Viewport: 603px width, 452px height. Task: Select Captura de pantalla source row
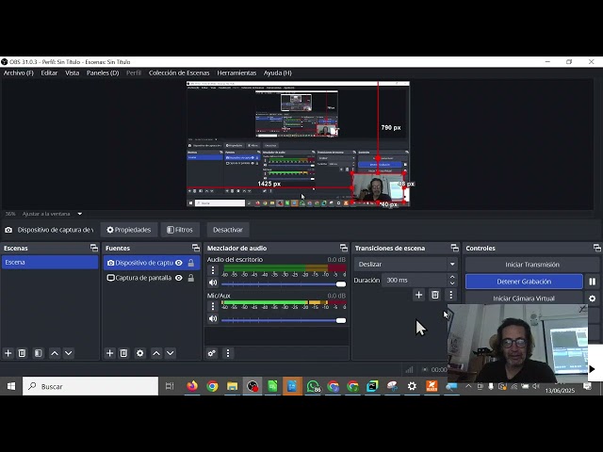[x=152, y=278]
